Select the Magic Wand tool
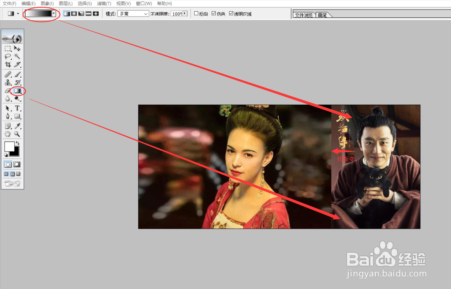The height and width of the screenshot is (289, 451). (x=17, y=56)
